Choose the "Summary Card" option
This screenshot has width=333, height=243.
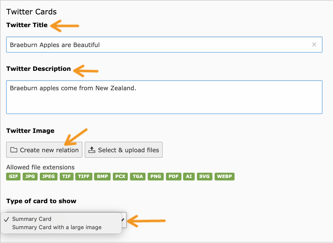32,219
